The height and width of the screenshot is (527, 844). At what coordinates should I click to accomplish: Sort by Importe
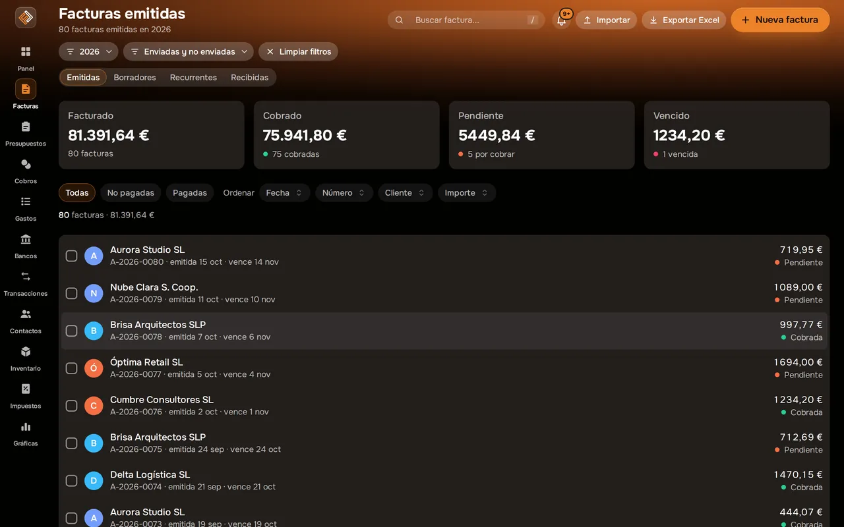coord(467,192)
